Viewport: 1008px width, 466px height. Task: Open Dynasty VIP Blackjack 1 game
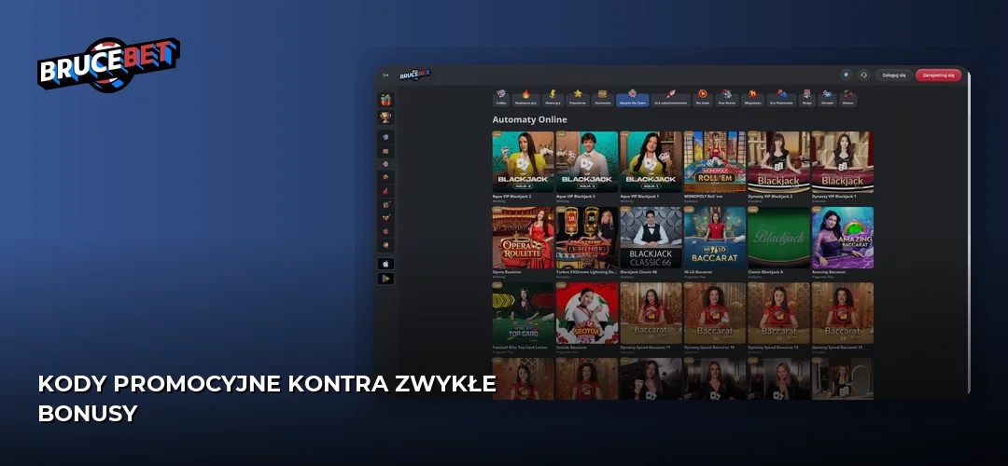click(x=843, y=162)
